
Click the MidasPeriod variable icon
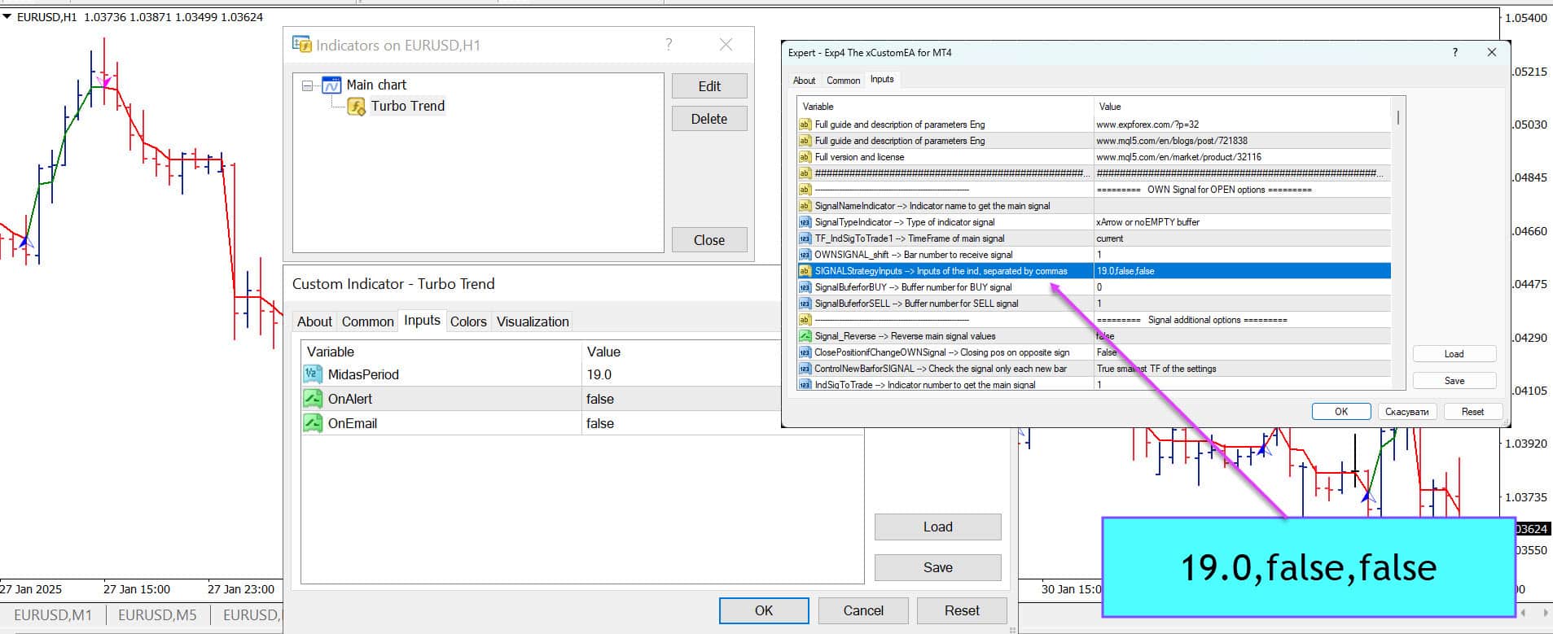[x=313, y=374]
